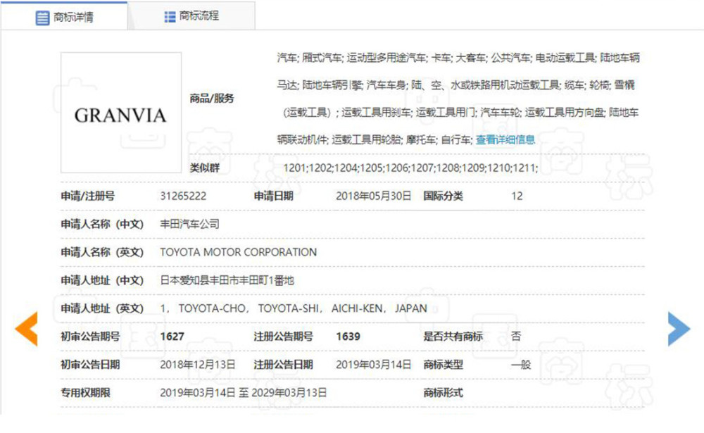Click the 商标类型 value 一般
The height and width of the screenshot is (433, 704).
click(521, 364)
